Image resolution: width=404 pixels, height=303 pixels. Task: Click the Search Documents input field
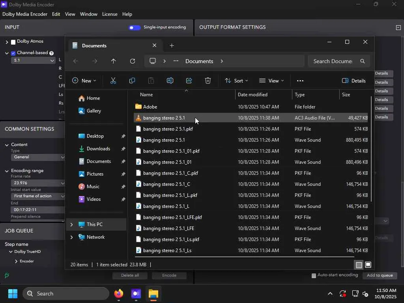coord(332,61)
